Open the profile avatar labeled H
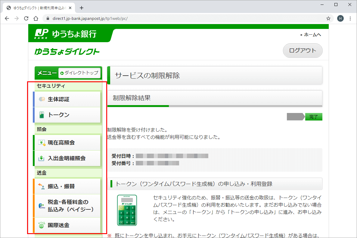 [x=340, y=18]
